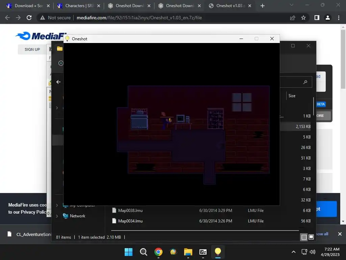Click SIGN UP on MediaFire

(x=32, y=49)
